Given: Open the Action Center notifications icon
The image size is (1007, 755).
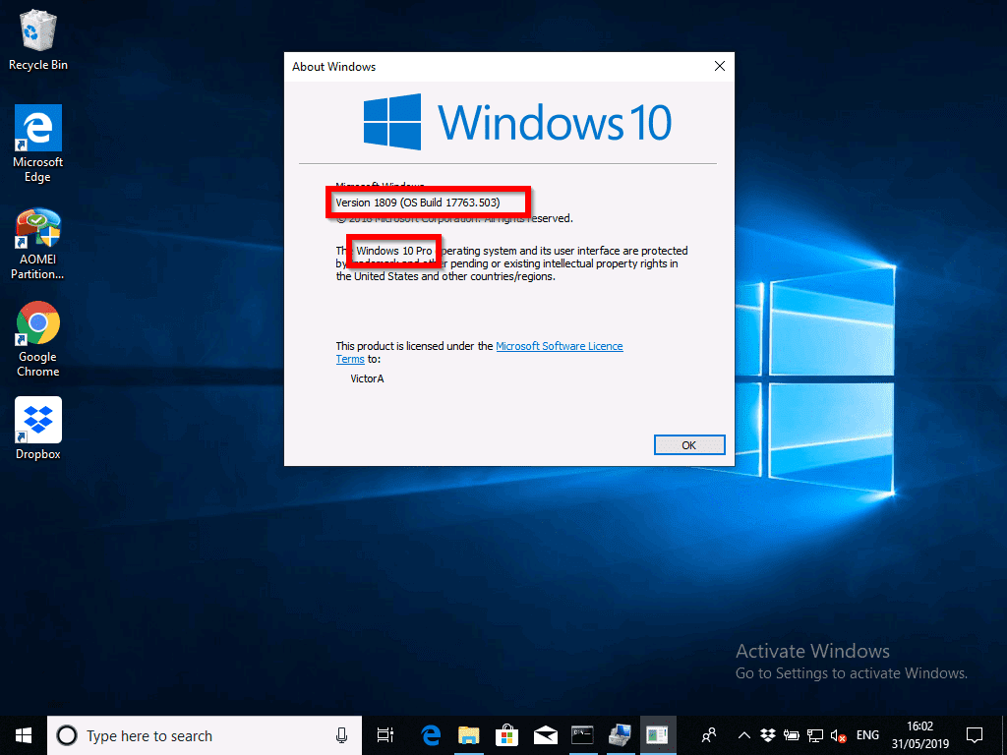Looking at the screenshot, I should (975, 735).
